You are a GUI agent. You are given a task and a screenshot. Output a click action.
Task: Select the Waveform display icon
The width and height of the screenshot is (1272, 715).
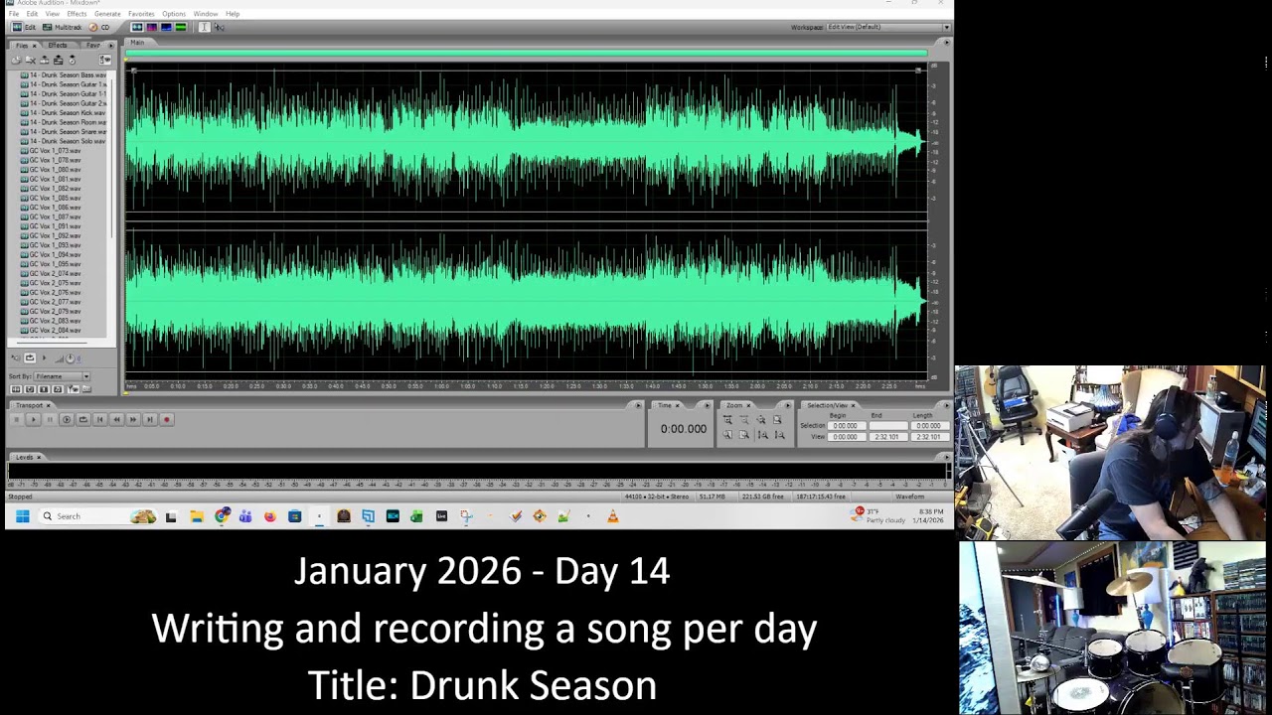(x=137, y=27)
